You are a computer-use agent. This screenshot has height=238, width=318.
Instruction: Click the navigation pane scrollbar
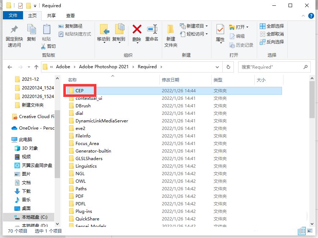click(58, 144)
